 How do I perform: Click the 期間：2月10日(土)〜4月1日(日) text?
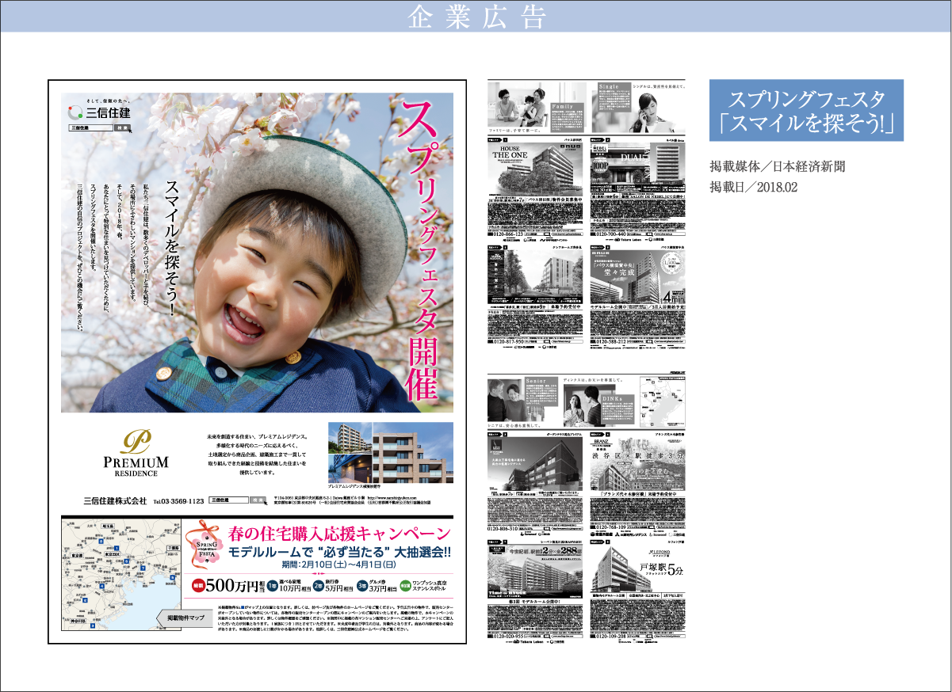pyautogui.click(x=338, y=565)
